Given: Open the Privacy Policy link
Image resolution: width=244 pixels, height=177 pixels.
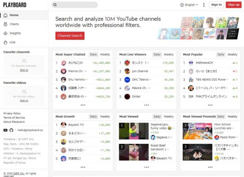Looking at the screenshot, I should tap(12, 113).
